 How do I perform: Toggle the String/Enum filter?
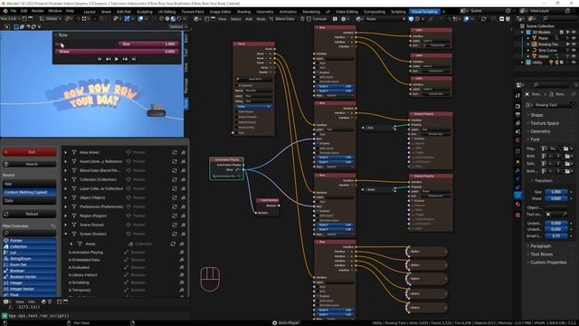tap(30, 259)
